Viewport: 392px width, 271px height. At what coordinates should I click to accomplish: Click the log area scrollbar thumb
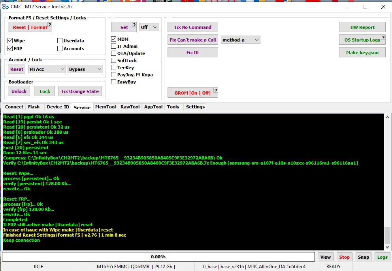[387, 235]
